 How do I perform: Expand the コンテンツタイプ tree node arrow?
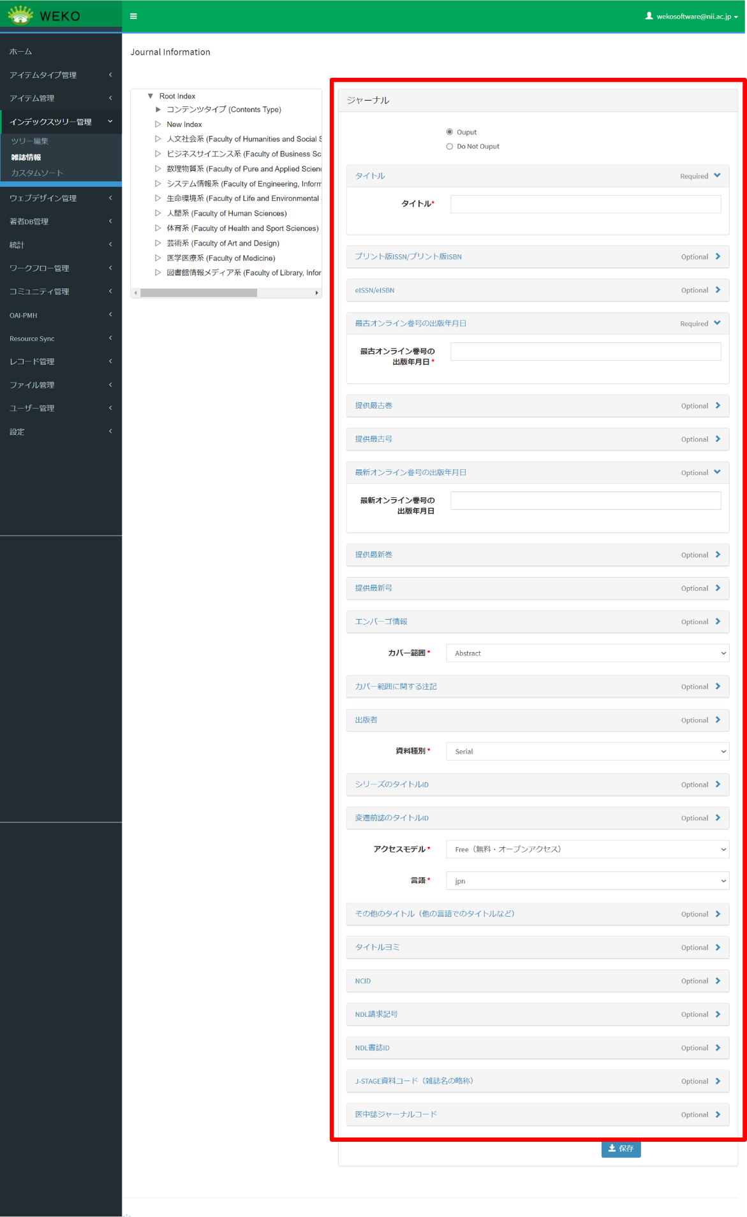tap(158, 110)
